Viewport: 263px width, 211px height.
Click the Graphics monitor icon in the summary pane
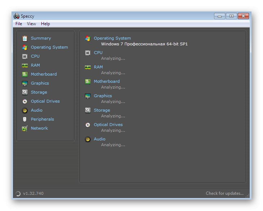pyautogui.click(x=88, y=96)
